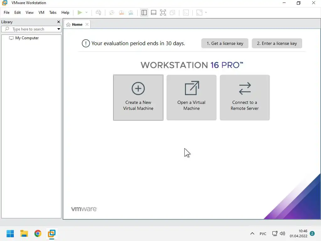The image size is (321, 241).
Task: Click the network tray icon
Action: [x=275, y=233]
